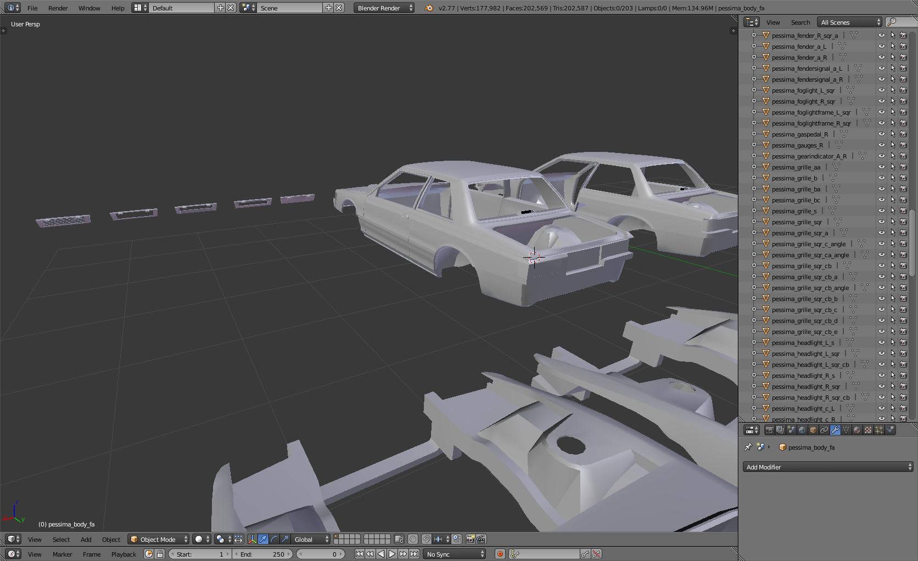Viewport: 918px width, 561px height.
Task: Click the All Scenes outliner filter
Action: tap(850, 22)
